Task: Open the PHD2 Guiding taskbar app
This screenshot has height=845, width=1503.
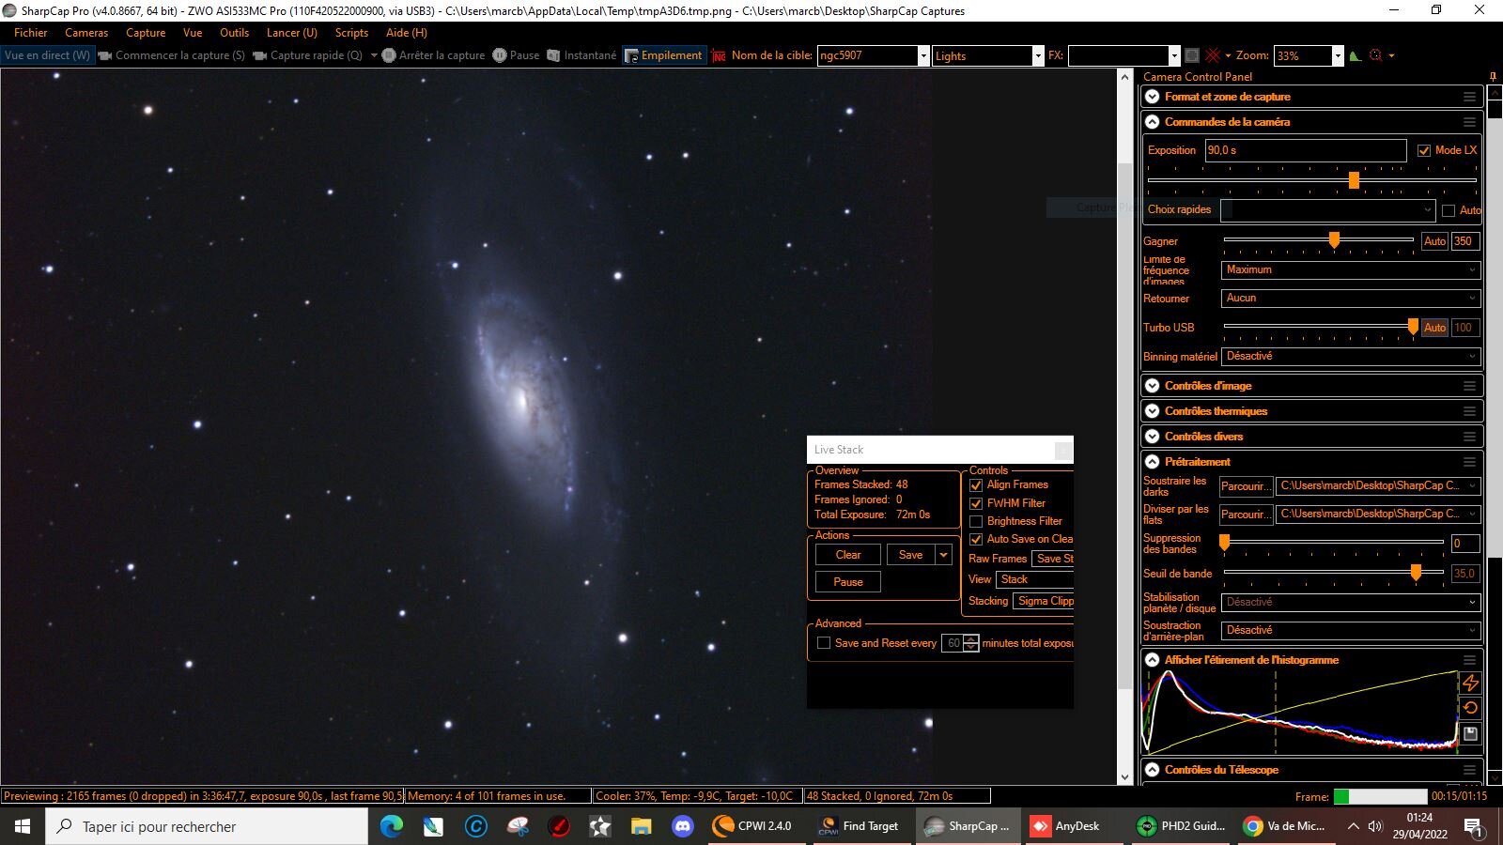Action: click(x=1182, y=826)
